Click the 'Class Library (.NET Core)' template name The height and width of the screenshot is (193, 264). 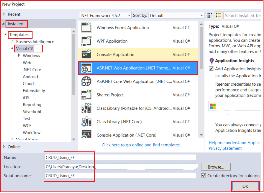pyautogui.click(x=119, y=122)
